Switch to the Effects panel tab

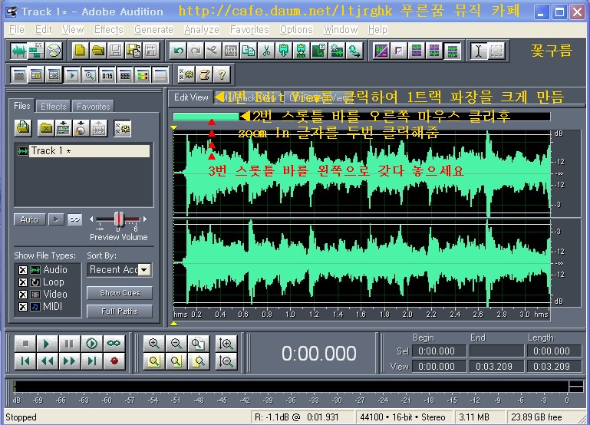(x=54, y=107)
